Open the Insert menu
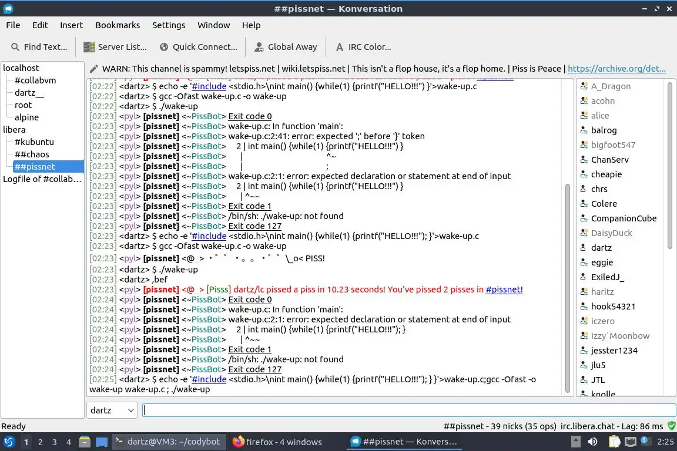The width and height of the screenshot is (677, 451). 71,25
